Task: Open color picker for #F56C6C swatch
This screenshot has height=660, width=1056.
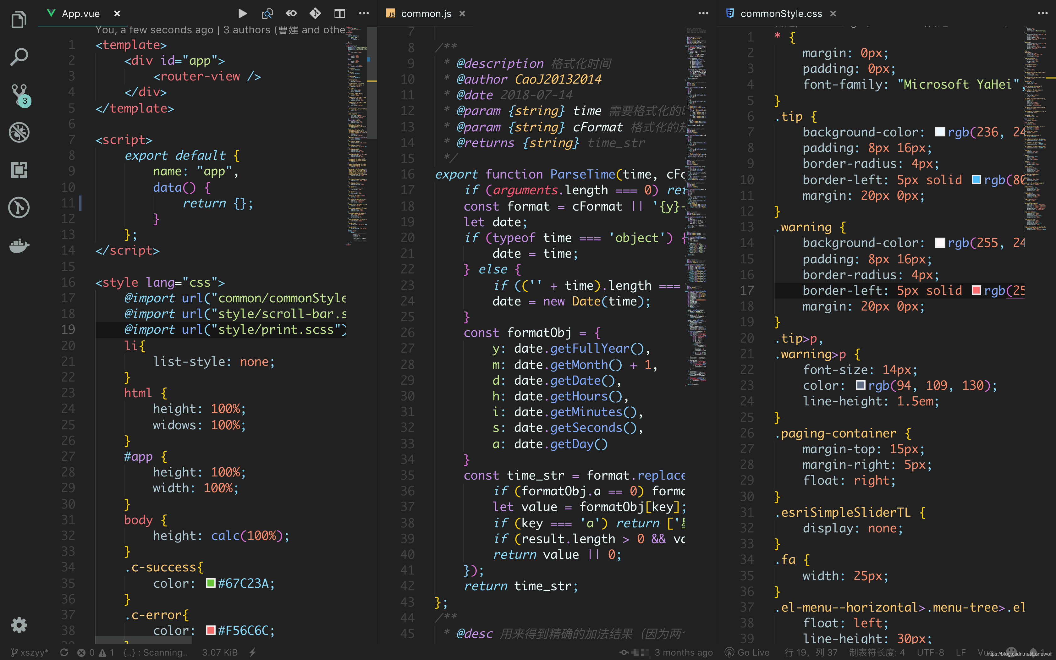Action: point(211,630)
